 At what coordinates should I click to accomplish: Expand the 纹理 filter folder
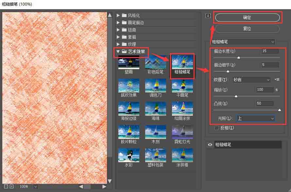coord(118,44)
